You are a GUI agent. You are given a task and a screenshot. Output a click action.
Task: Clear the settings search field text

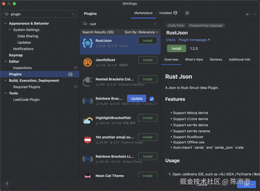tap(73, 14)
